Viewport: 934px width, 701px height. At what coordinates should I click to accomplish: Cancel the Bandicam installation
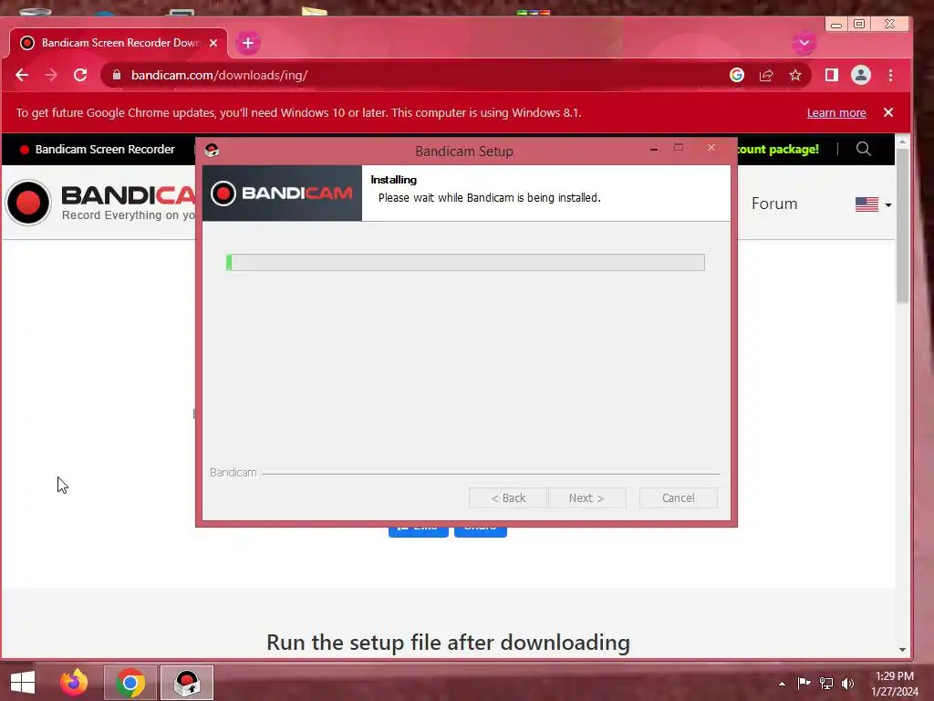(x=678, y=497)
